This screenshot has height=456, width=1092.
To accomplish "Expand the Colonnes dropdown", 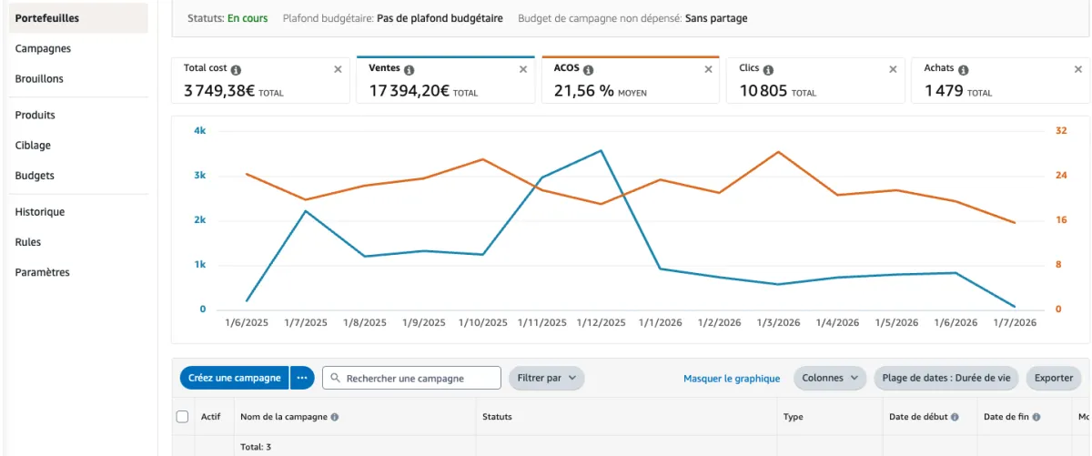I will click(x=829, y=378).
